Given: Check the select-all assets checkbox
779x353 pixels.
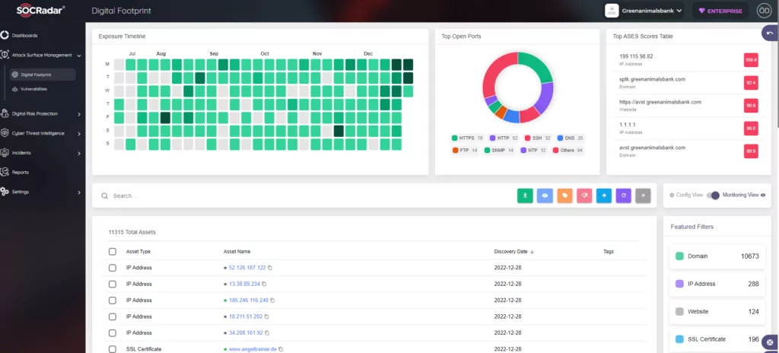Looking at the screenshot, I should (x=113, y=252).
